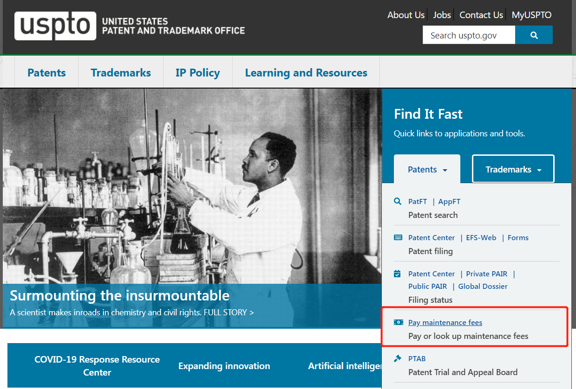Open Patent Center link above Filing status
Viewport: 576px width, 389px height.
[432, 274]
